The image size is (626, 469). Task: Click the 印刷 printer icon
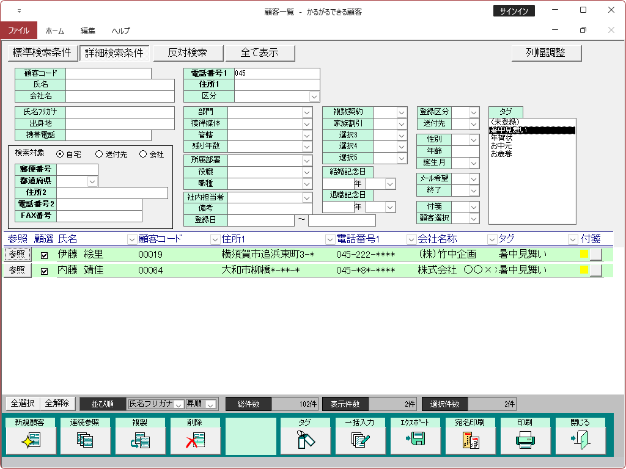[x=526, y=440]
